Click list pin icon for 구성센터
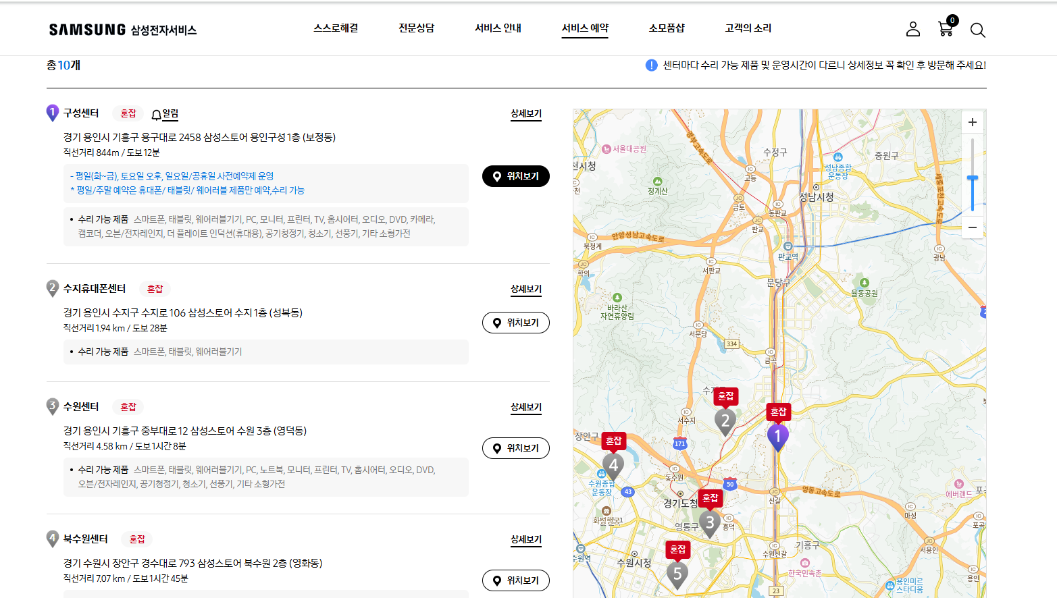This screenshot has height=598, width=1057. pyautogui.click(x=52, y=113)
